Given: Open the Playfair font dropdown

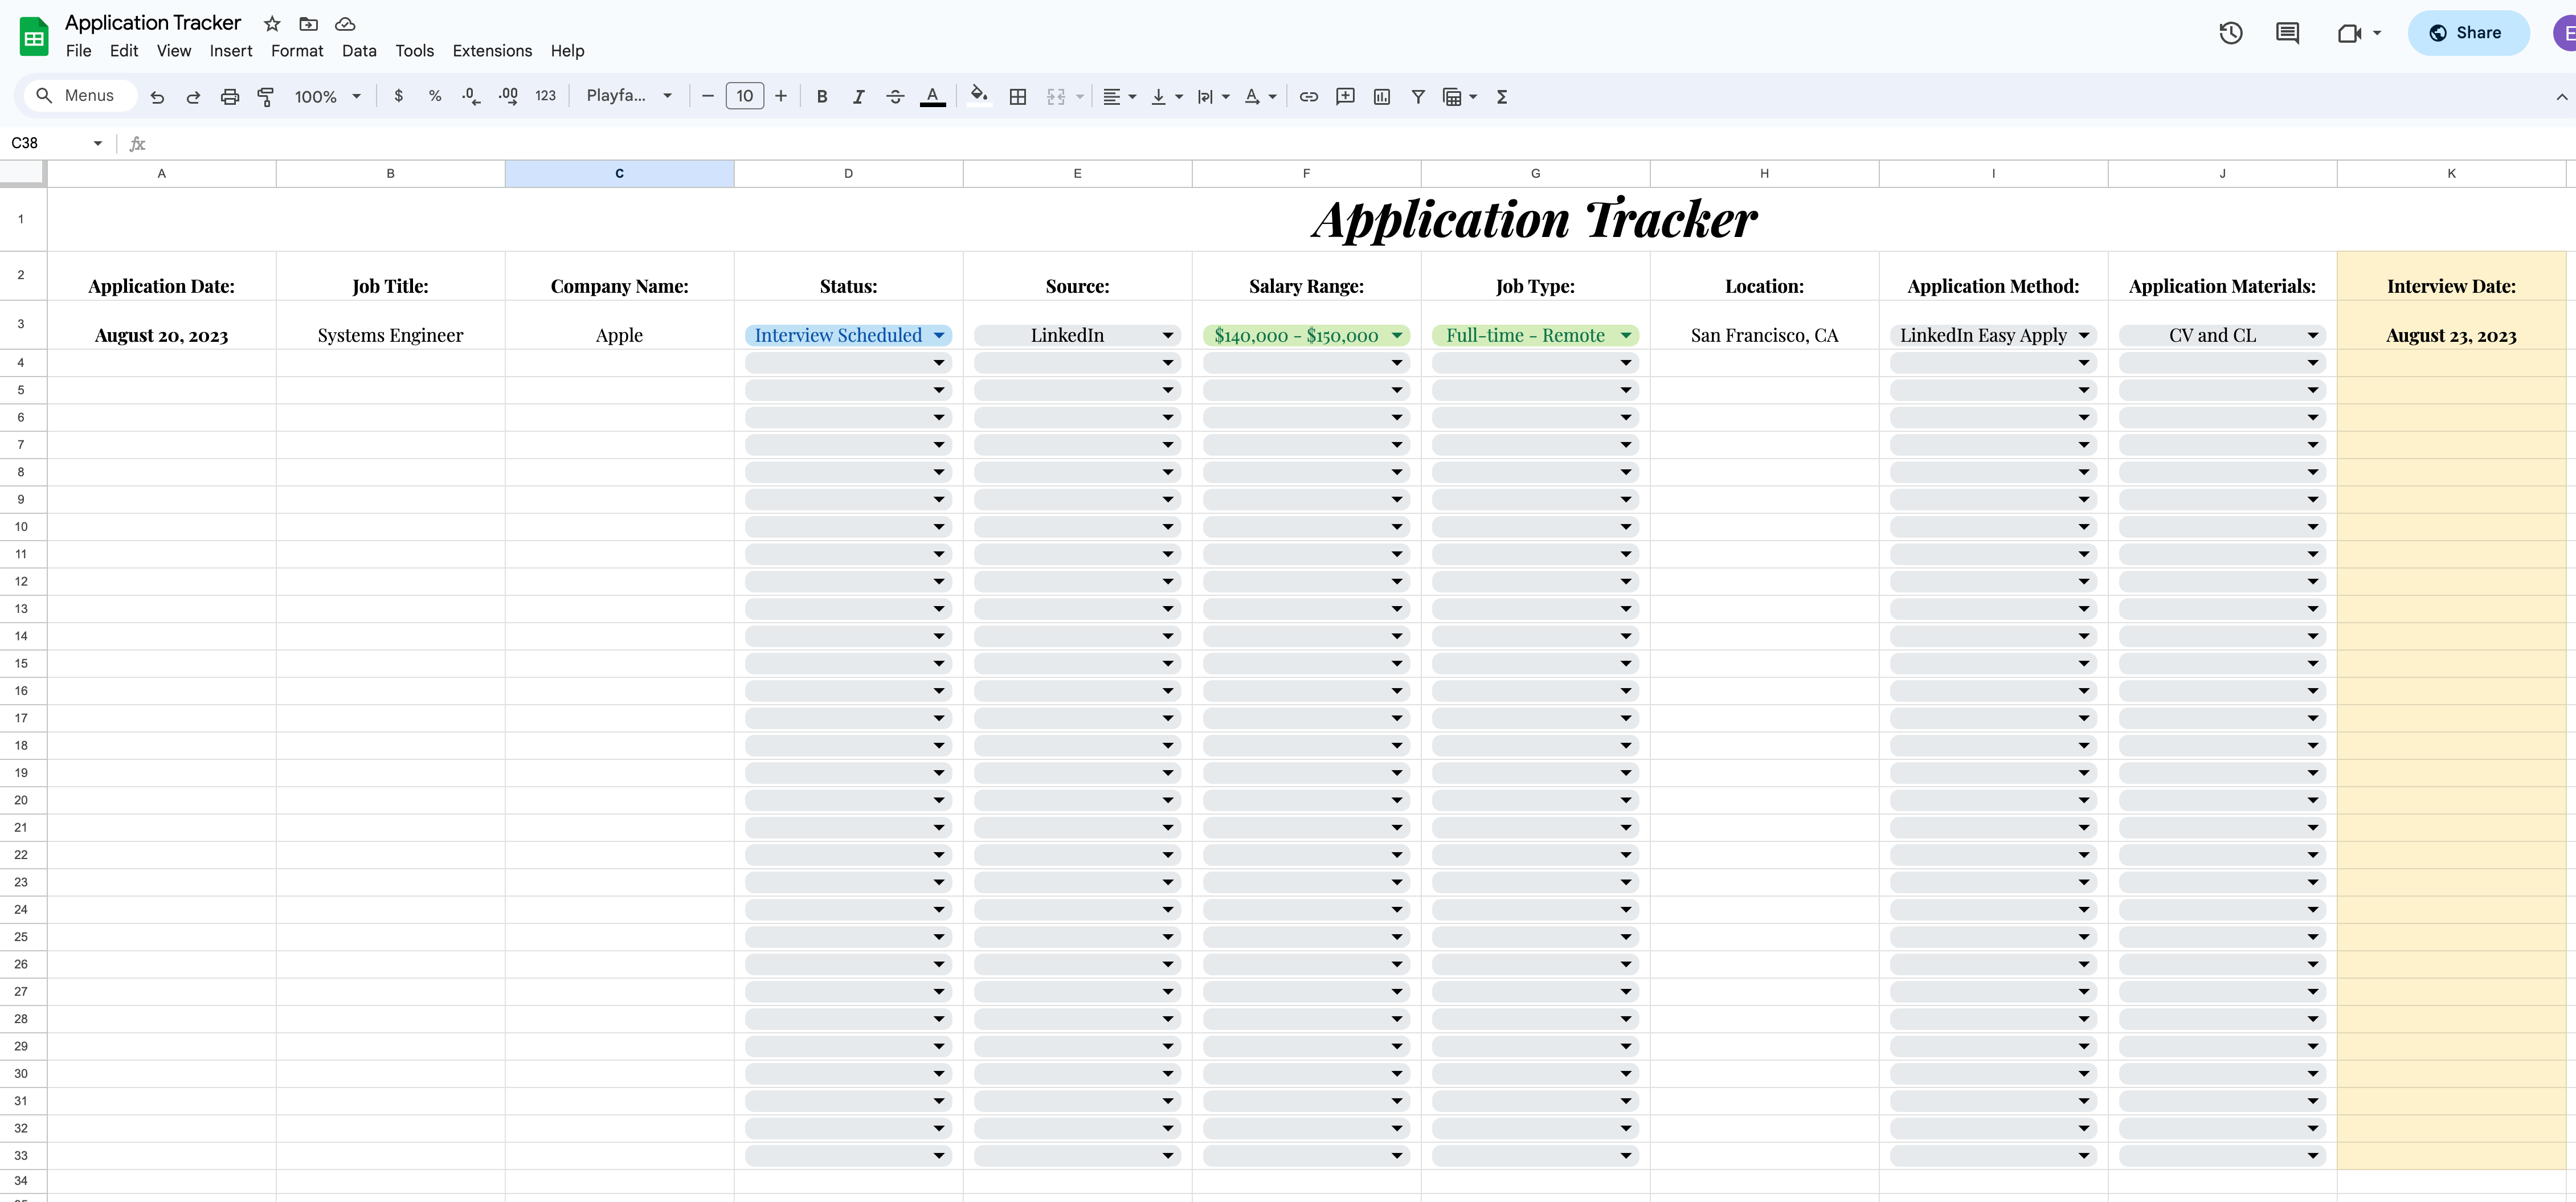Looking at the screenshot, I should pos(629,96).
